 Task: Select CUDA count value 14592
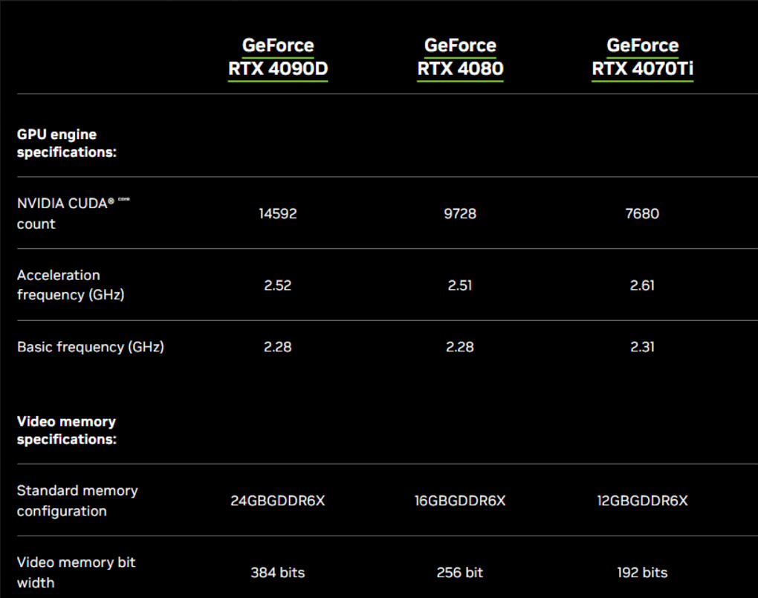(278, 214)
